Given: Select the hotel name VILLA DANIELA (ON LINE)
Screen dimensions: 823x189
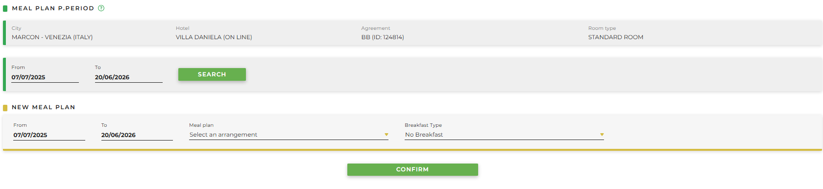Looking at the screenshot, I should 214,37.
